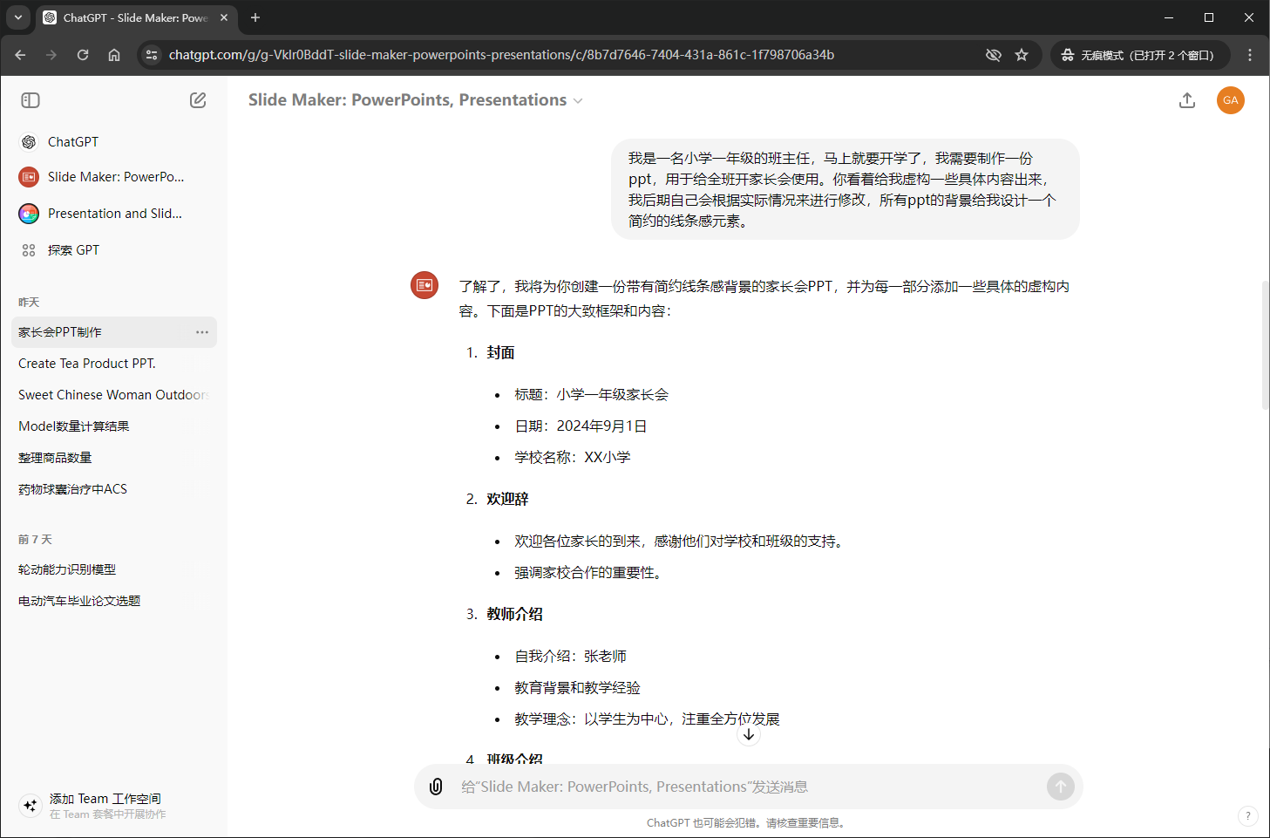Open the Create Tea Product PPT chat
1270x838 pixels.
[87, 364]
